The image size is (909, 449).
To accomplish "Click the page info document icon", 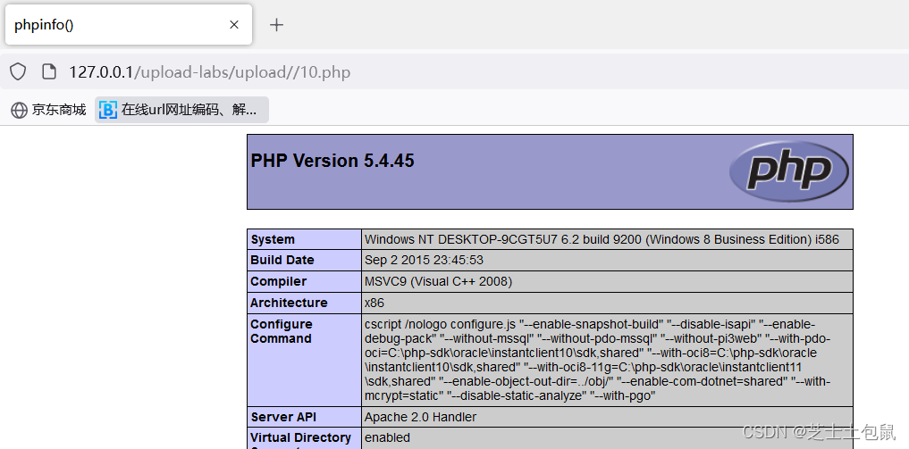I will coord(49,71).
